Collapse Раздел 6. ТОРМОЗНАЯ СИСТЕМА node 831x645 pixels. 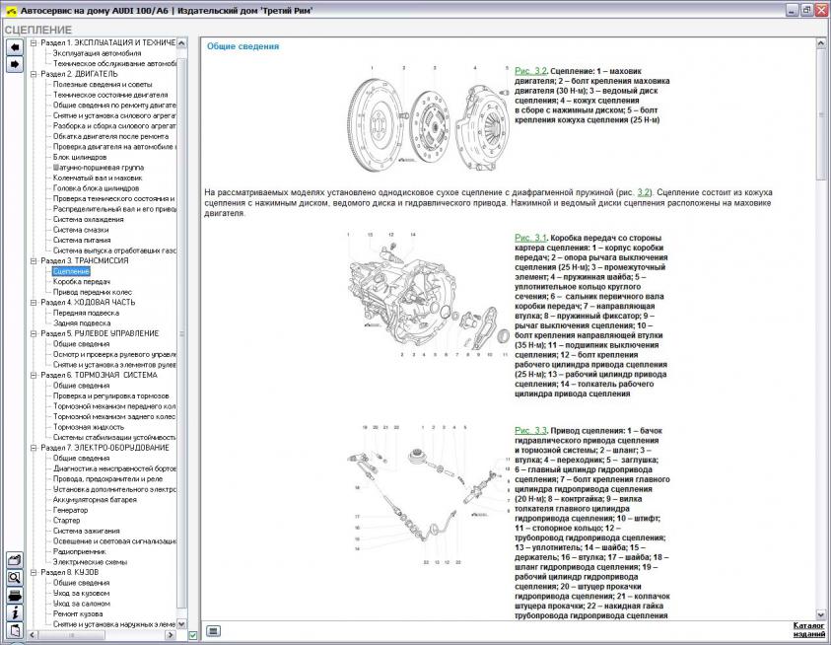[34, 375]
